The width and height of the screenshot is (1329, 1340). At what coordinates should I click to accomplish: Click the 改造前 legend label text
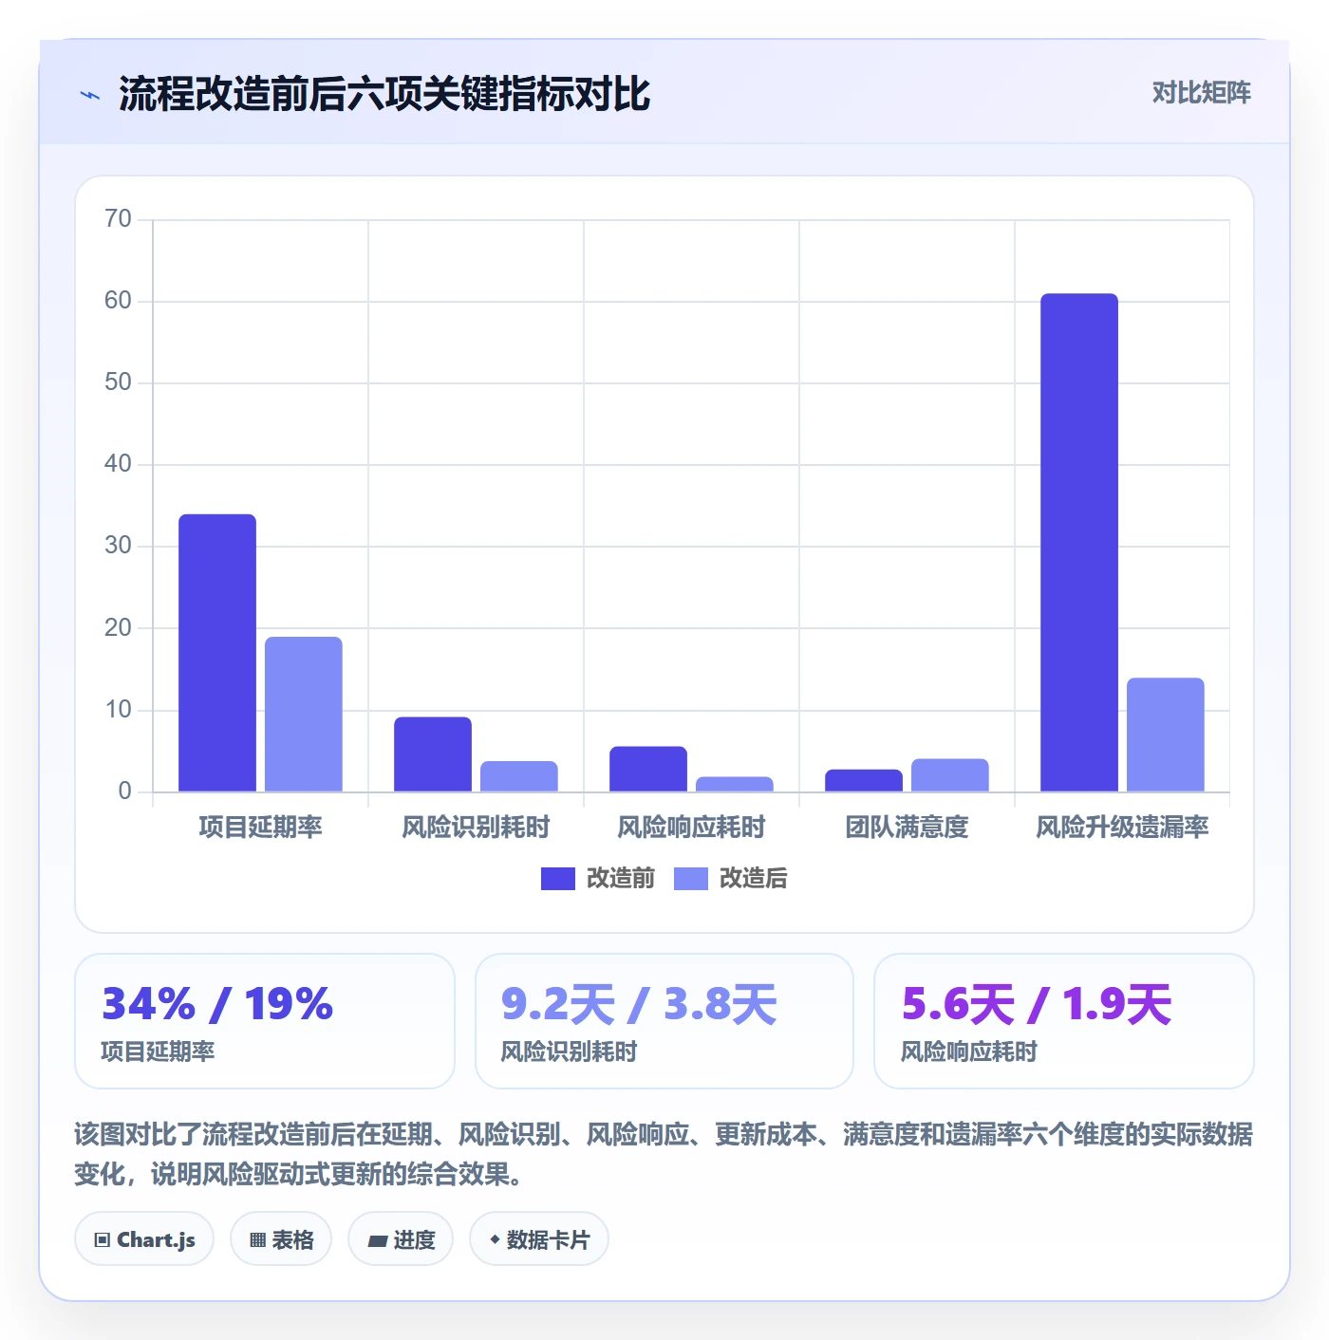click(x=620, y=879)
